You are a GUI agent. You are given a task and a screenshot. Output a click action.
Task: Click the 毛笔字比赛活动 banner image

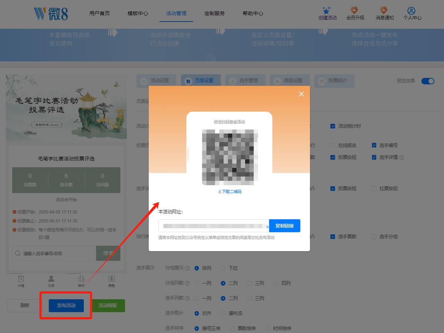pyautogui.click(x=66, y=106)
